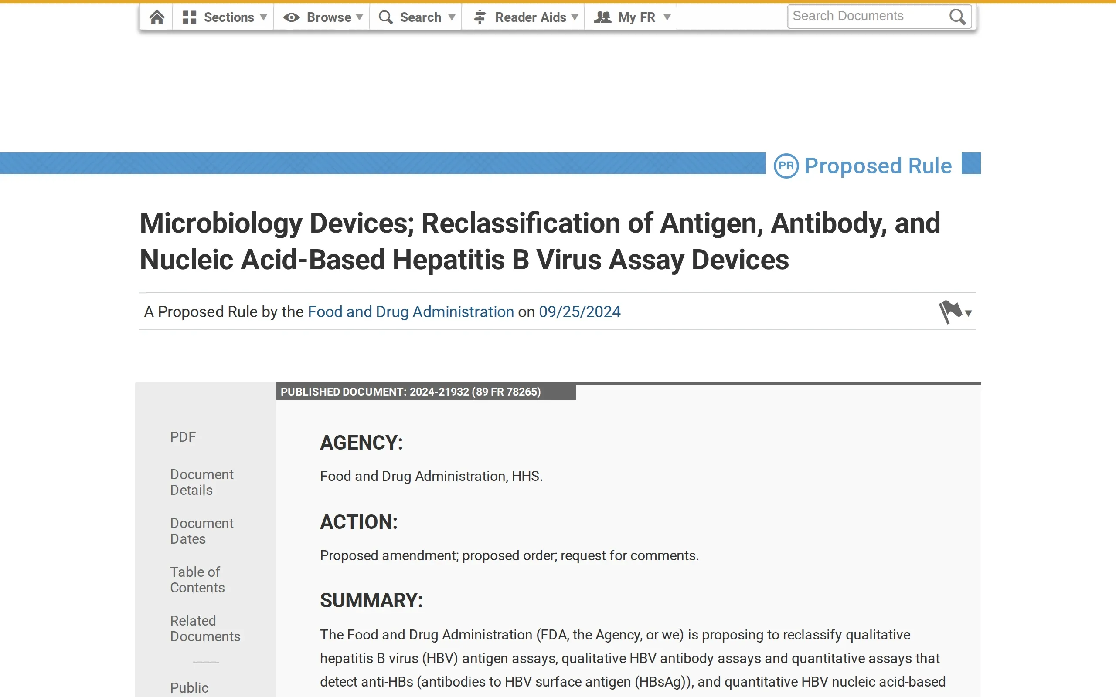Open Related Documents in the sidebar
Image resolution: width=1116 pixels, height=697 pixels.
click(205, 628)
